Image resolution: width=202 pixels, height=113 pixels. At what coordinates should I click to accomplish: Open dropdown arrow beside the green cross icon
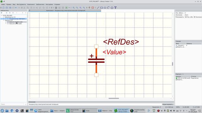click(69, 8)
